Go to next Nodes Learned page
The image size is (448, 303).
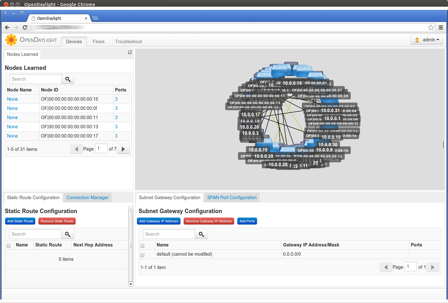(x=123, y=149)
